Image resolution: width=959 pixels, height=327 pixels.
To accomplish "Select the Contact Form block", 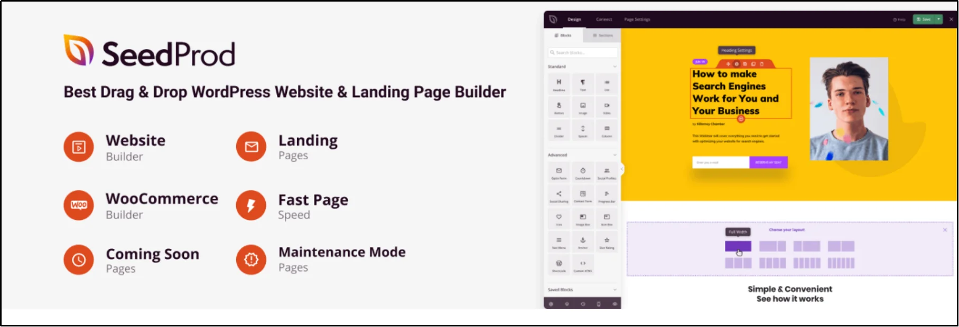I will point(583,196).
